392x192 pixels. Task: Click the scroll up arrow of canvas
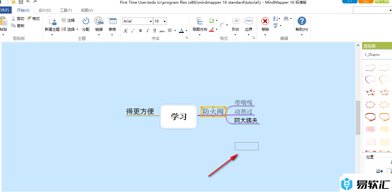click(x=358, y=45)
